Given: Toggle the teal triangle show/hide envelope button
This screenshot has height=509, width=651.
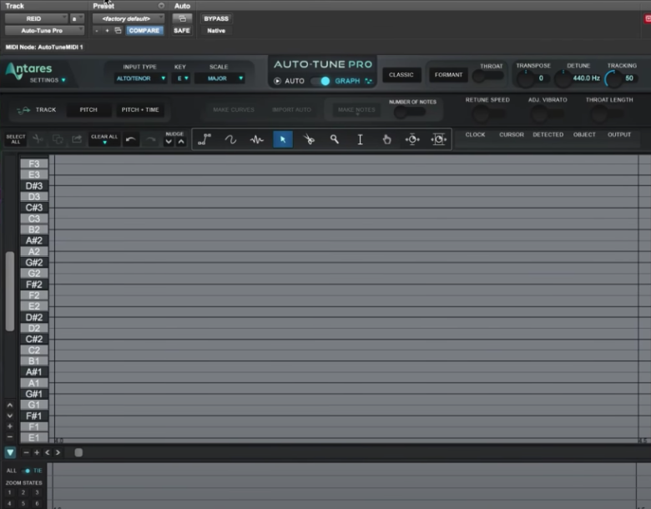Looking at the screenshot, I should coord(10,452).
